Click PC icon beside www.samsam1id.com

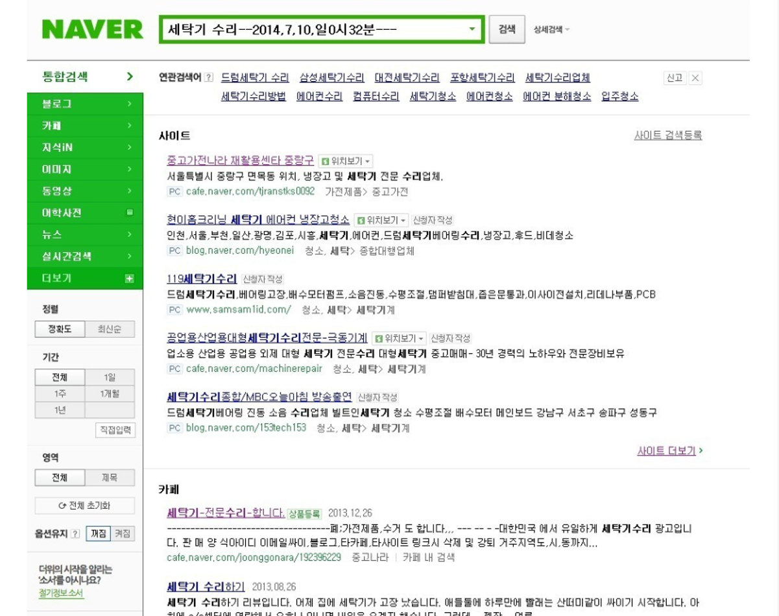click(174, 310)
